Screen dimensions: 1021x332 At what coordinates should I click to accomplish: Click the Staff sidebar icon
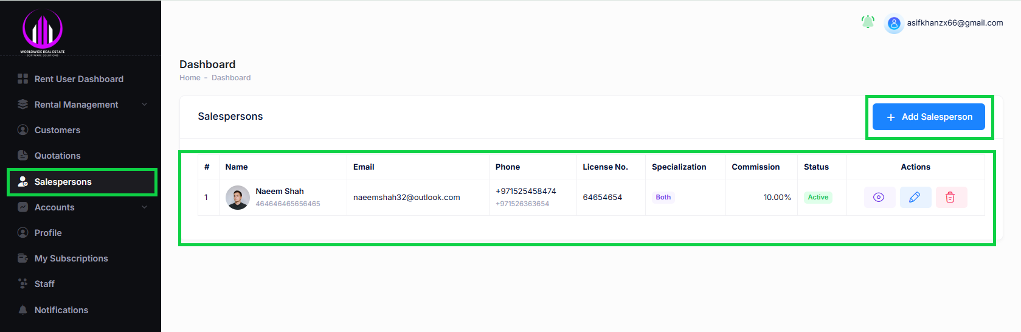point(23,284)
